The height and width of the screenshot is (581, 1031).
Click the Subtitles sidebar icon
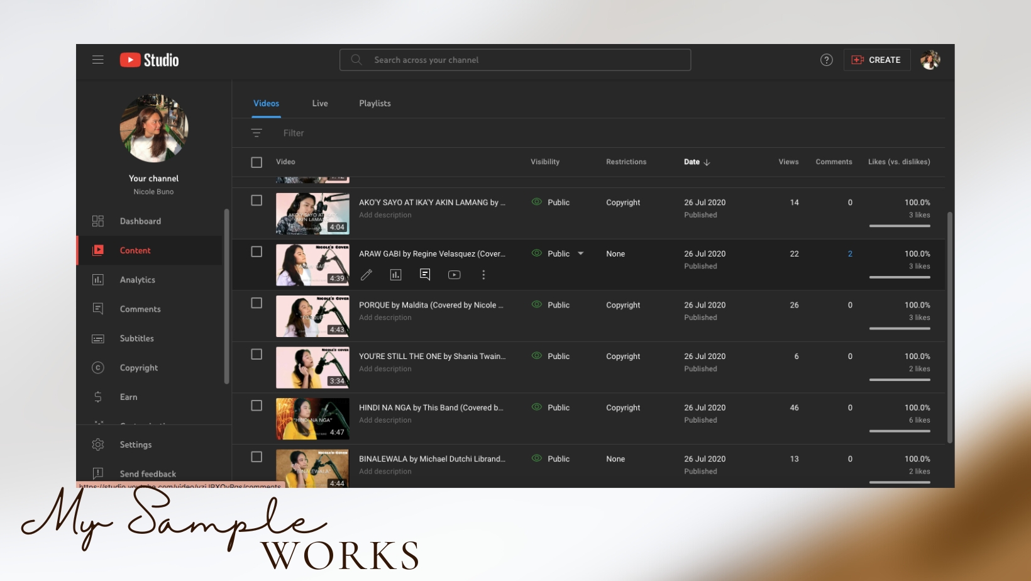98,338
